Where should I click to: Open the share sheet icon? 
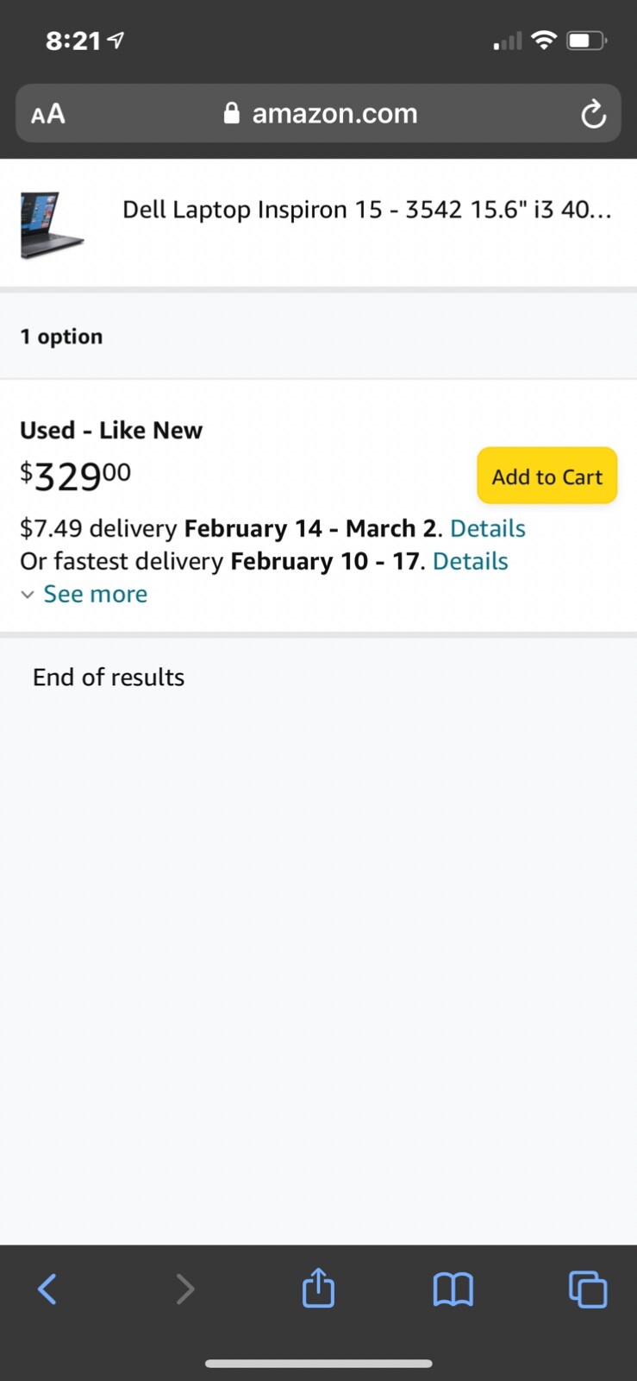click(318, 1287)
